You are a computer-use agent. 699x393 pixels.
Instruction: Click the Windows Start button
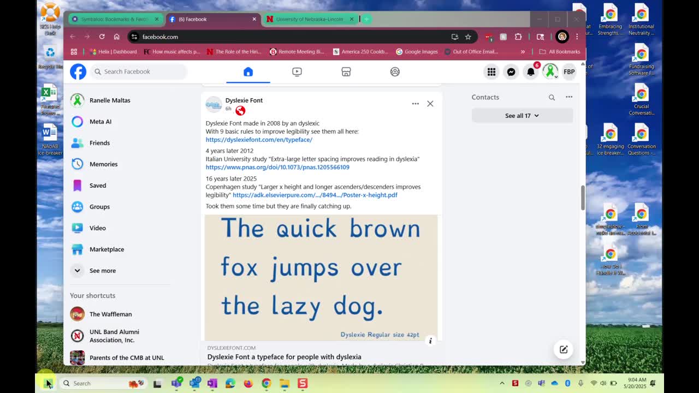49,383
